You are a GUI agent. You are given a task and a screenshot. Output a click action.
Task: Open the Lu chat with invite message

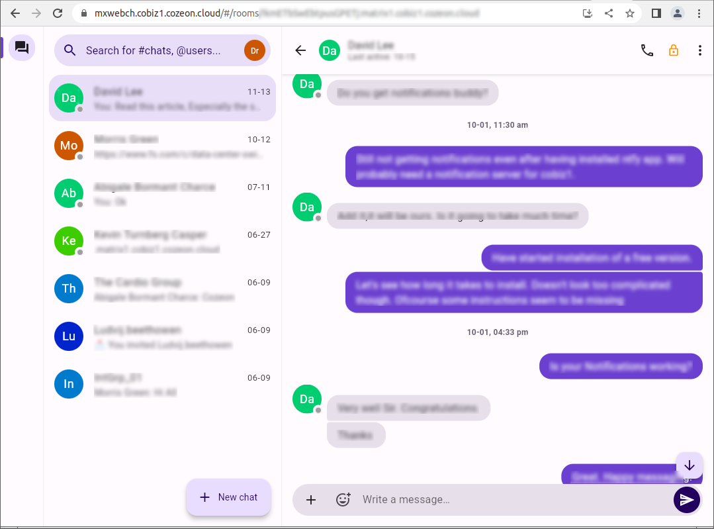162,336
